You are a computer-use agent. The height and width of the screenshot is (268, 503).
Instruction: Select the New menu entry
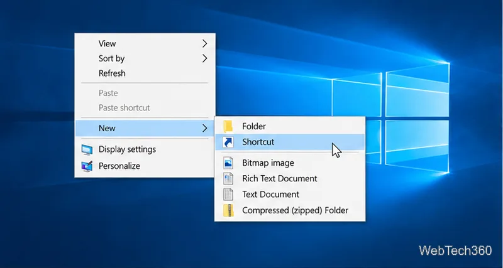coord(145,128)
